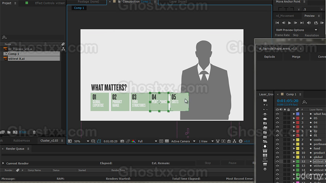The image size is (326, 183).
Task: Toggle Region of Interest in viewer bar
Action: (x=161, y=141)
